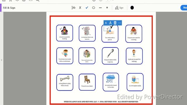The image size is (187, 105).
Task: Select the blue checkmark tool
Action: (x=87, y=8)
